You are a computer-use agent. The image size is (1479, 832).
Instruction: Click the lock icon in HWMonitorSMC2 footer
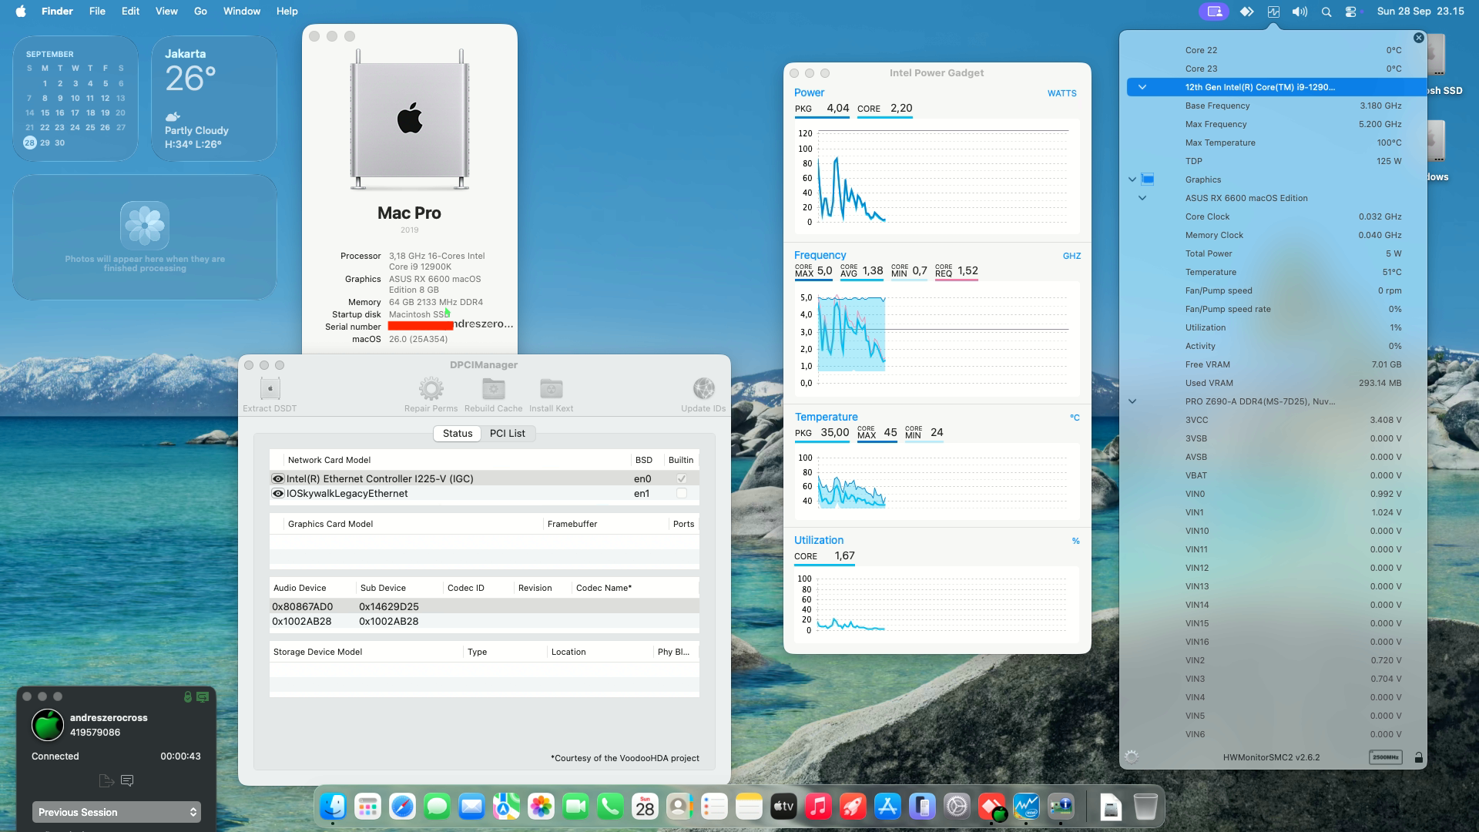tap(1418, 757)
